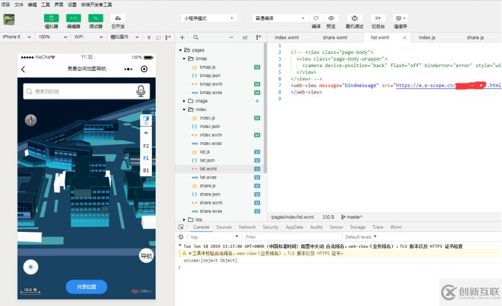Open the 清缓存 clear cache menu
The image size is (502, 306).
400,18
